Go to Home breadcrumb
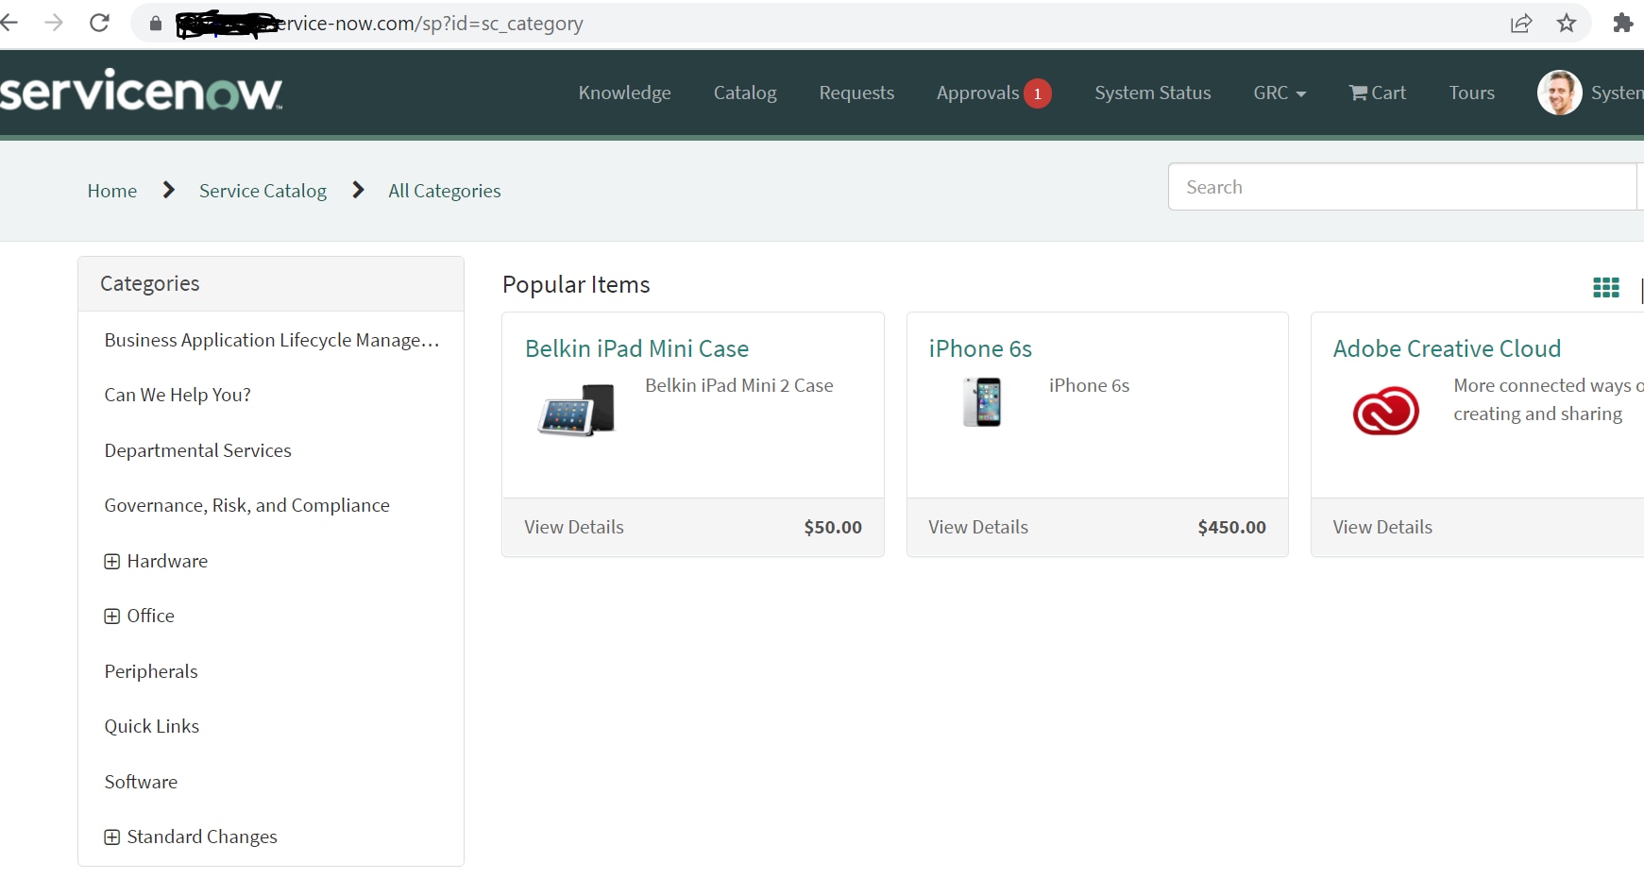This screenshot has height=879, width=1644. click(111, 191)
